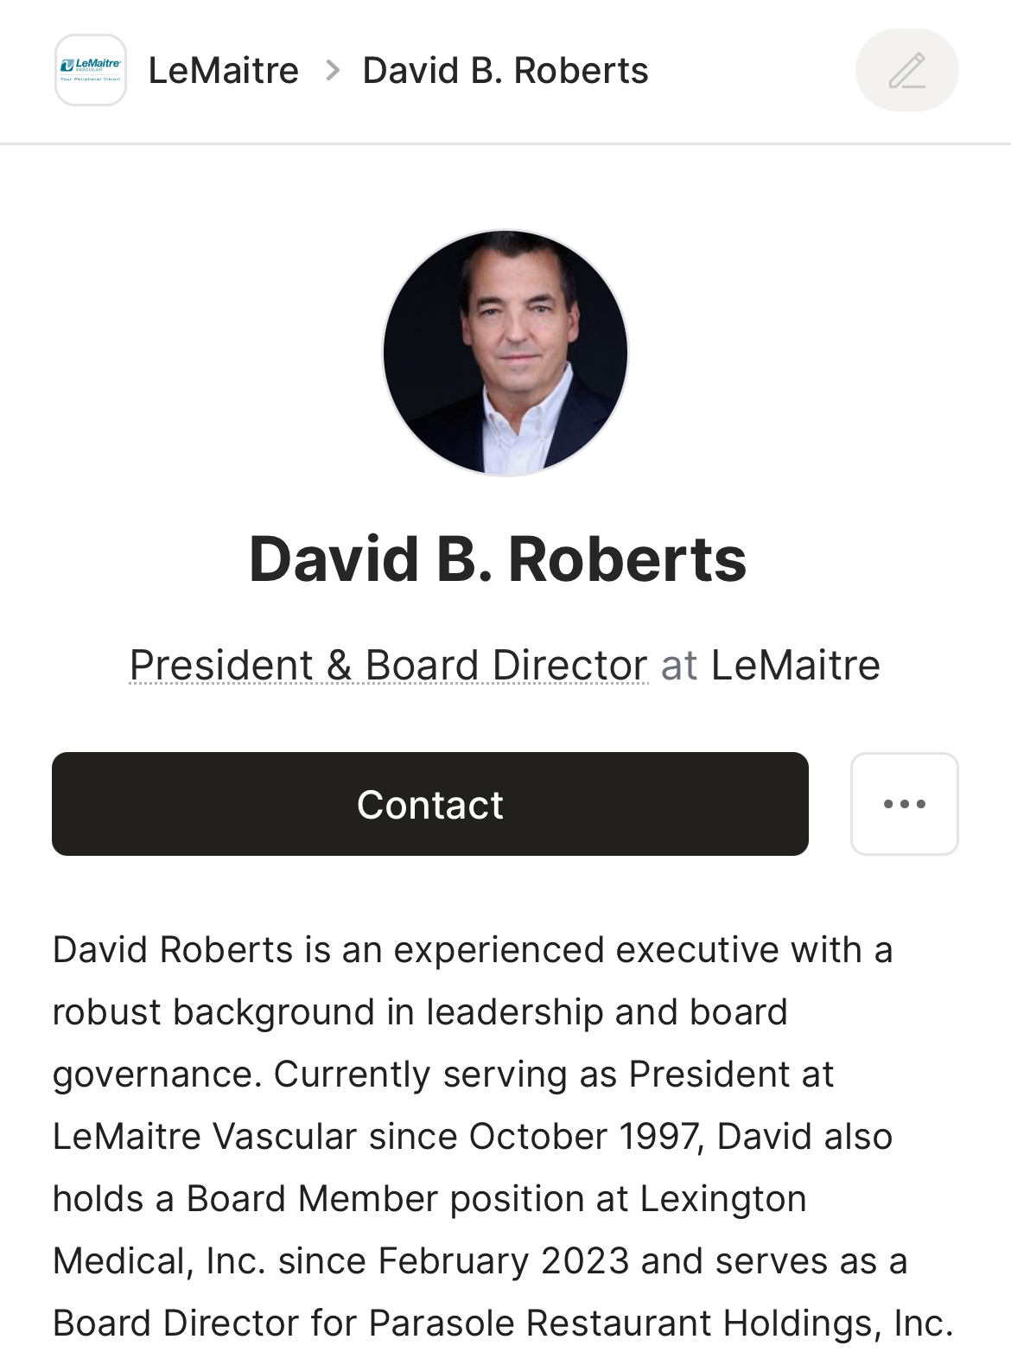This screenshot has height=1365, width=1011.
Task: Click 'Board Member' in the bio text
Action: click(x=312, y=1198)
